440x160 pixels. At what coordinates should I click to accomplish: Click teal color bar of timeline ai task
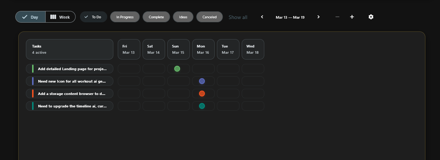point(33,106)
